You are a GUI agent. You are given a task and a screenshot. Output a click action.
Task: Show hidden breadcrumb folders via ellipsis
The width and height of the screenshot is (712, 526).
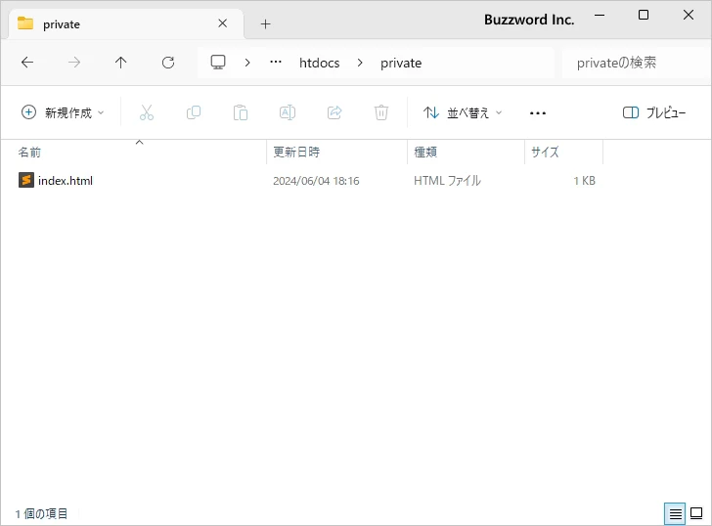pyautogui.click(x=276, y=63)
